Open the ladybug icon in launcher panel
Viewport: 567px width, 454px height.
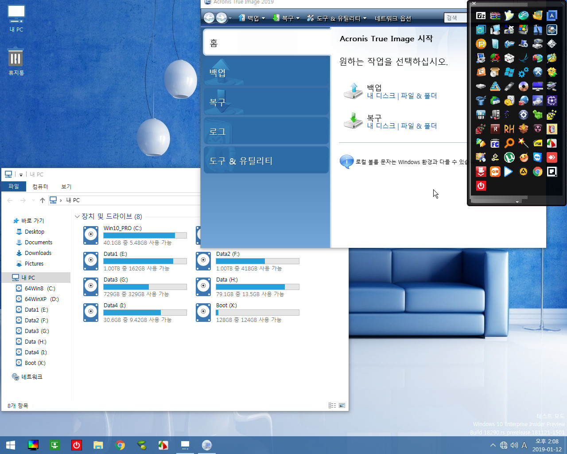[495, 58]
